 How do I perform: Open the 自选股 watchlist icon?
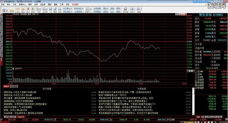point(44,10)
